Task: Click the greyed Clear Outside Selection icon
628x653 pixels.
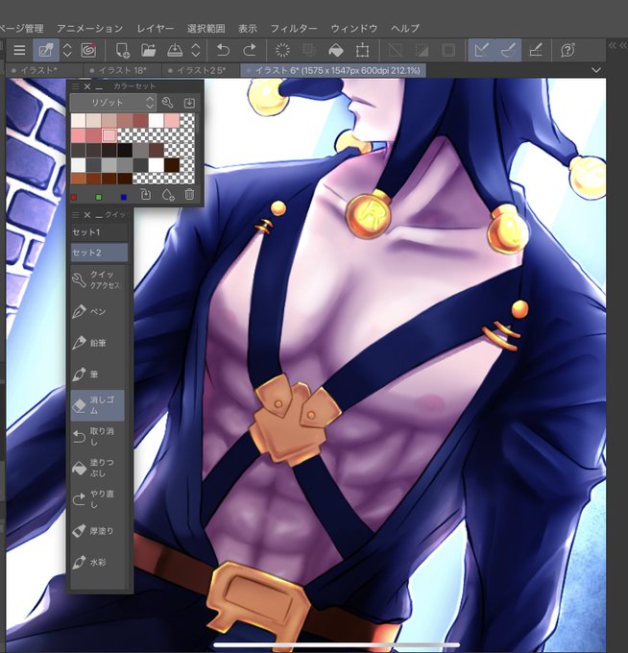Action: 309,50
